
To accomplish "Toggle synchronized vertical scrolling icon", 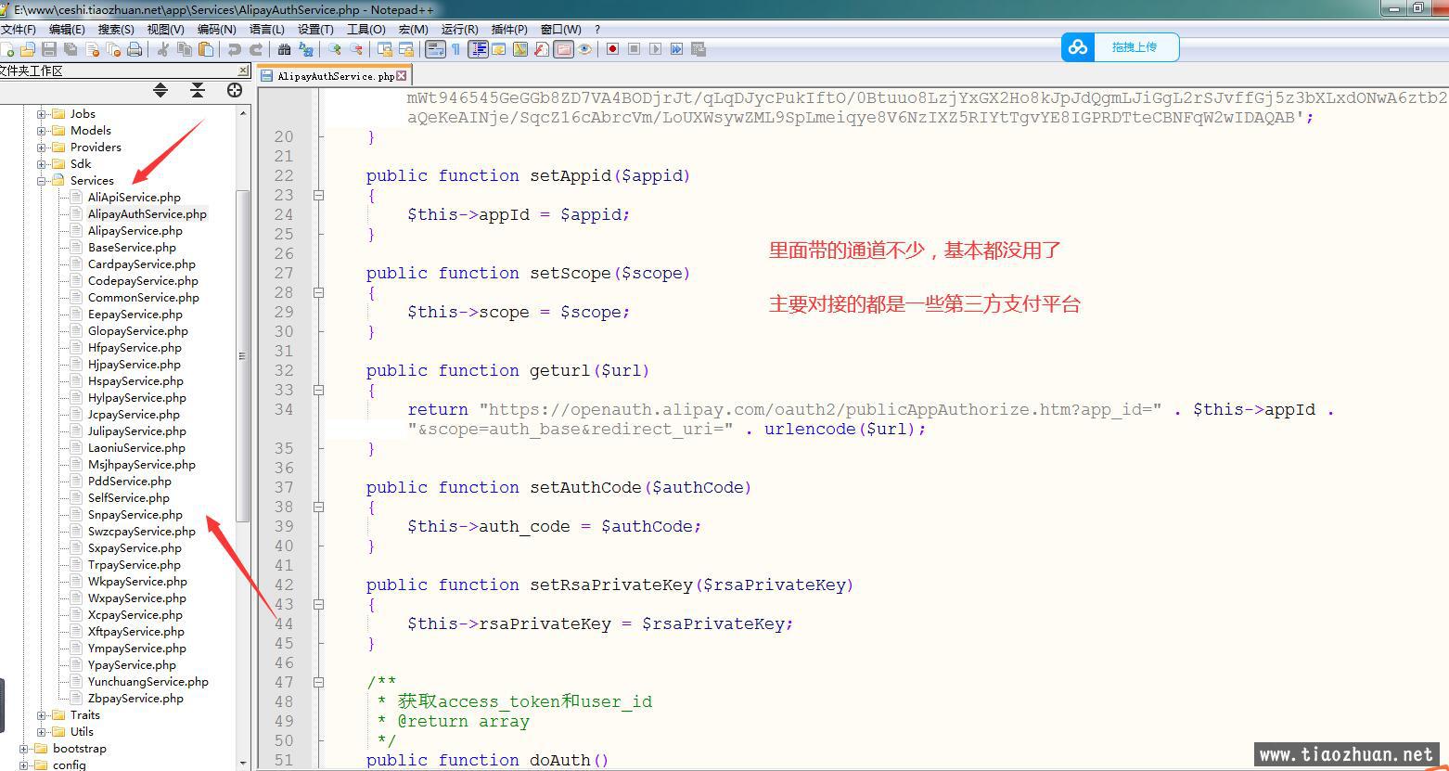I will (385, 49).
